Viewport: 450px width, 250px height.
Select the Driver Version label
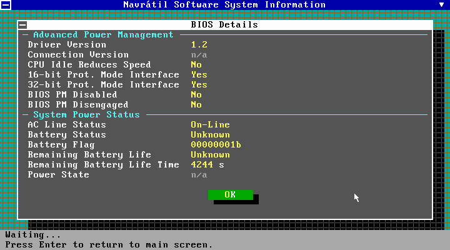click(67, 45)
